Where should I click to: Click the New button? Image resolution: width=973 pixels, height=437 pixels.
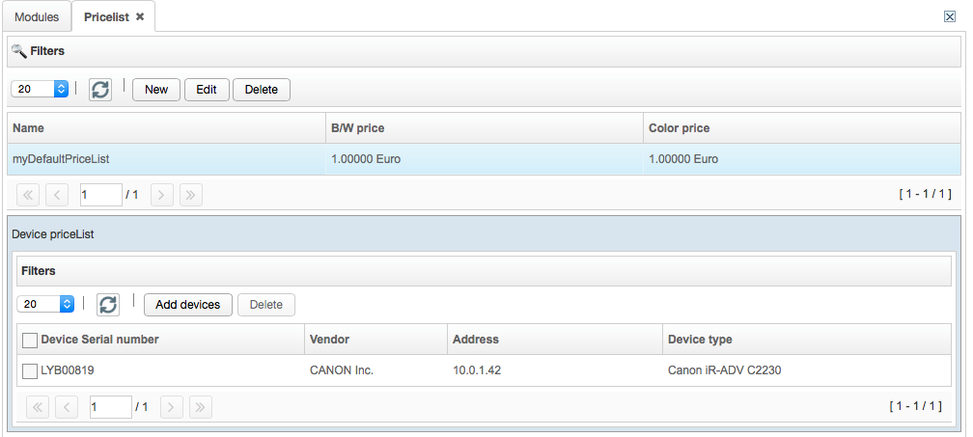[x=156, y=90]
